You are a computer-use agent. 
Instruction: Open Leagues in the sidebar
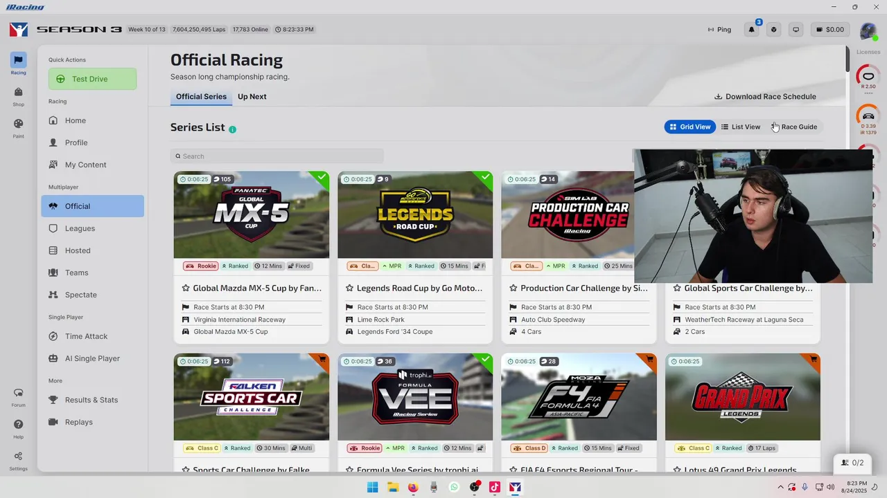point(93,228)
